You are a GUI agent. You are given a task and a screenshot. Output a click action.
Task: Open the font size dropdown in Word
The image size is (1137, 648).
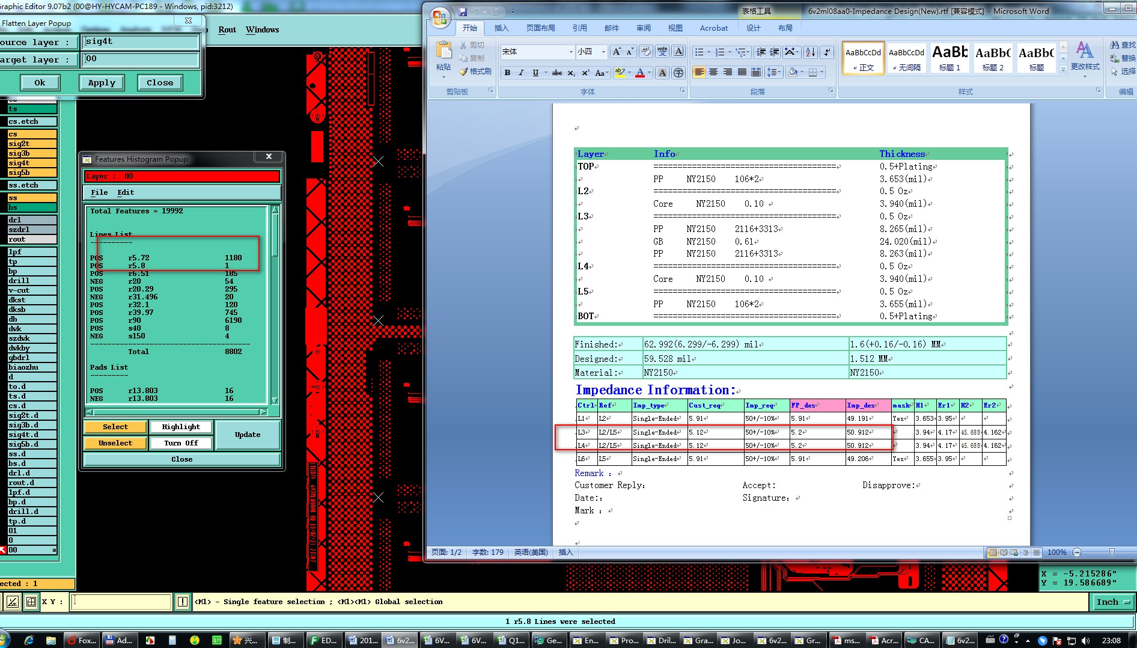(603, 52)
